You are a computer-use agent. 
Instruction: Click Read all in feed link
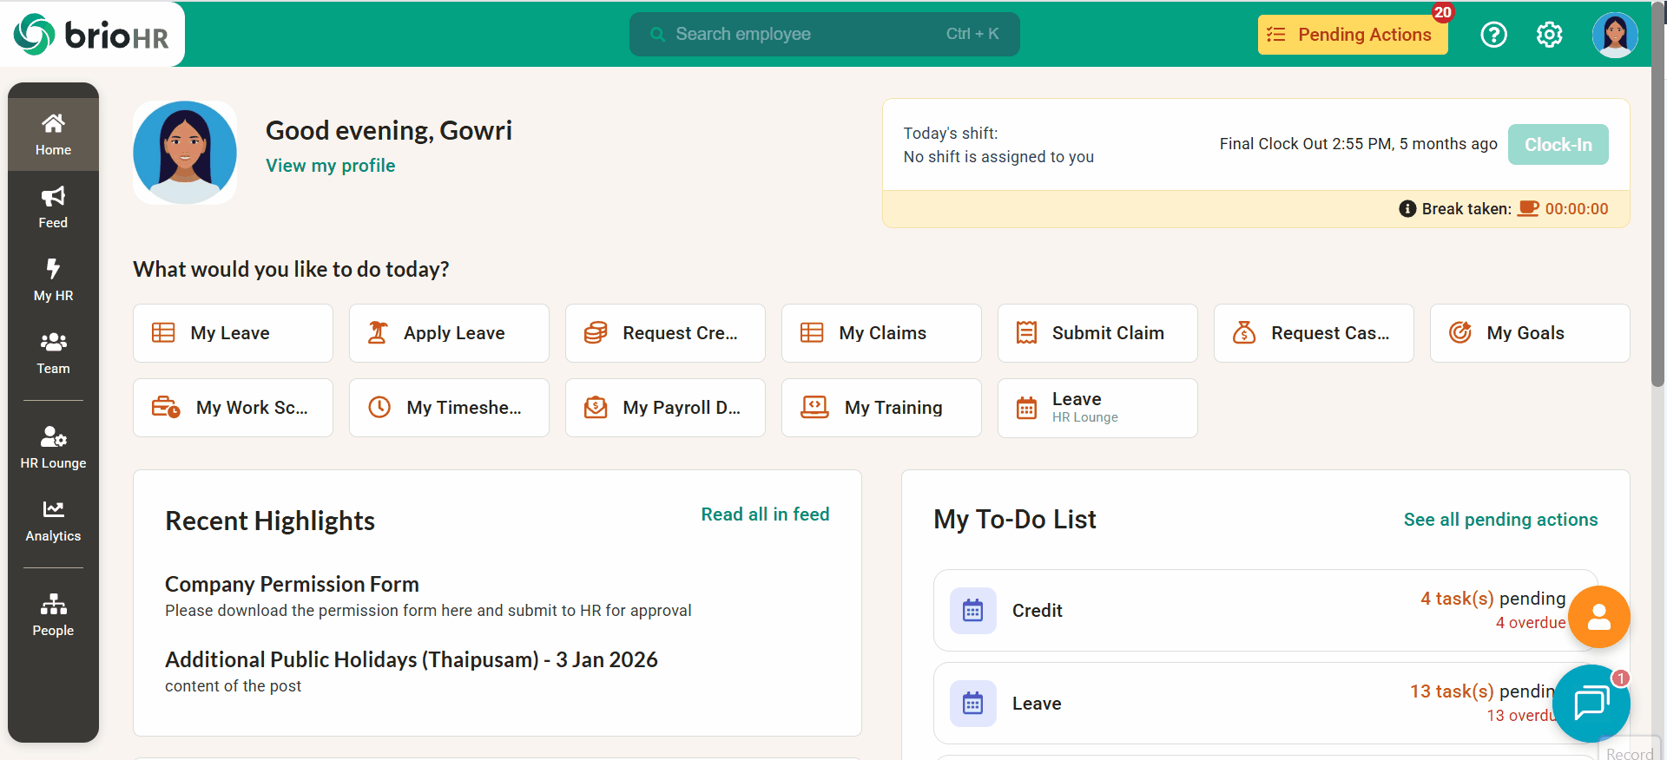(765, 514)
